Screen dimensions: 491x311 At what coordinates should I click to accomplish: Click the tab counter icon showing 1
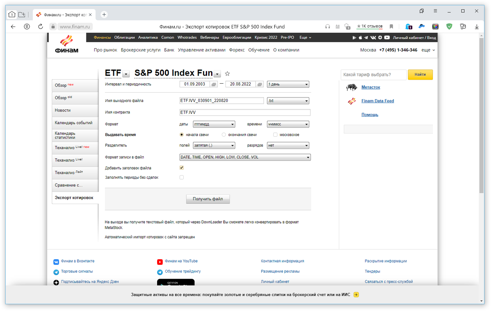[x=11, y=14]
